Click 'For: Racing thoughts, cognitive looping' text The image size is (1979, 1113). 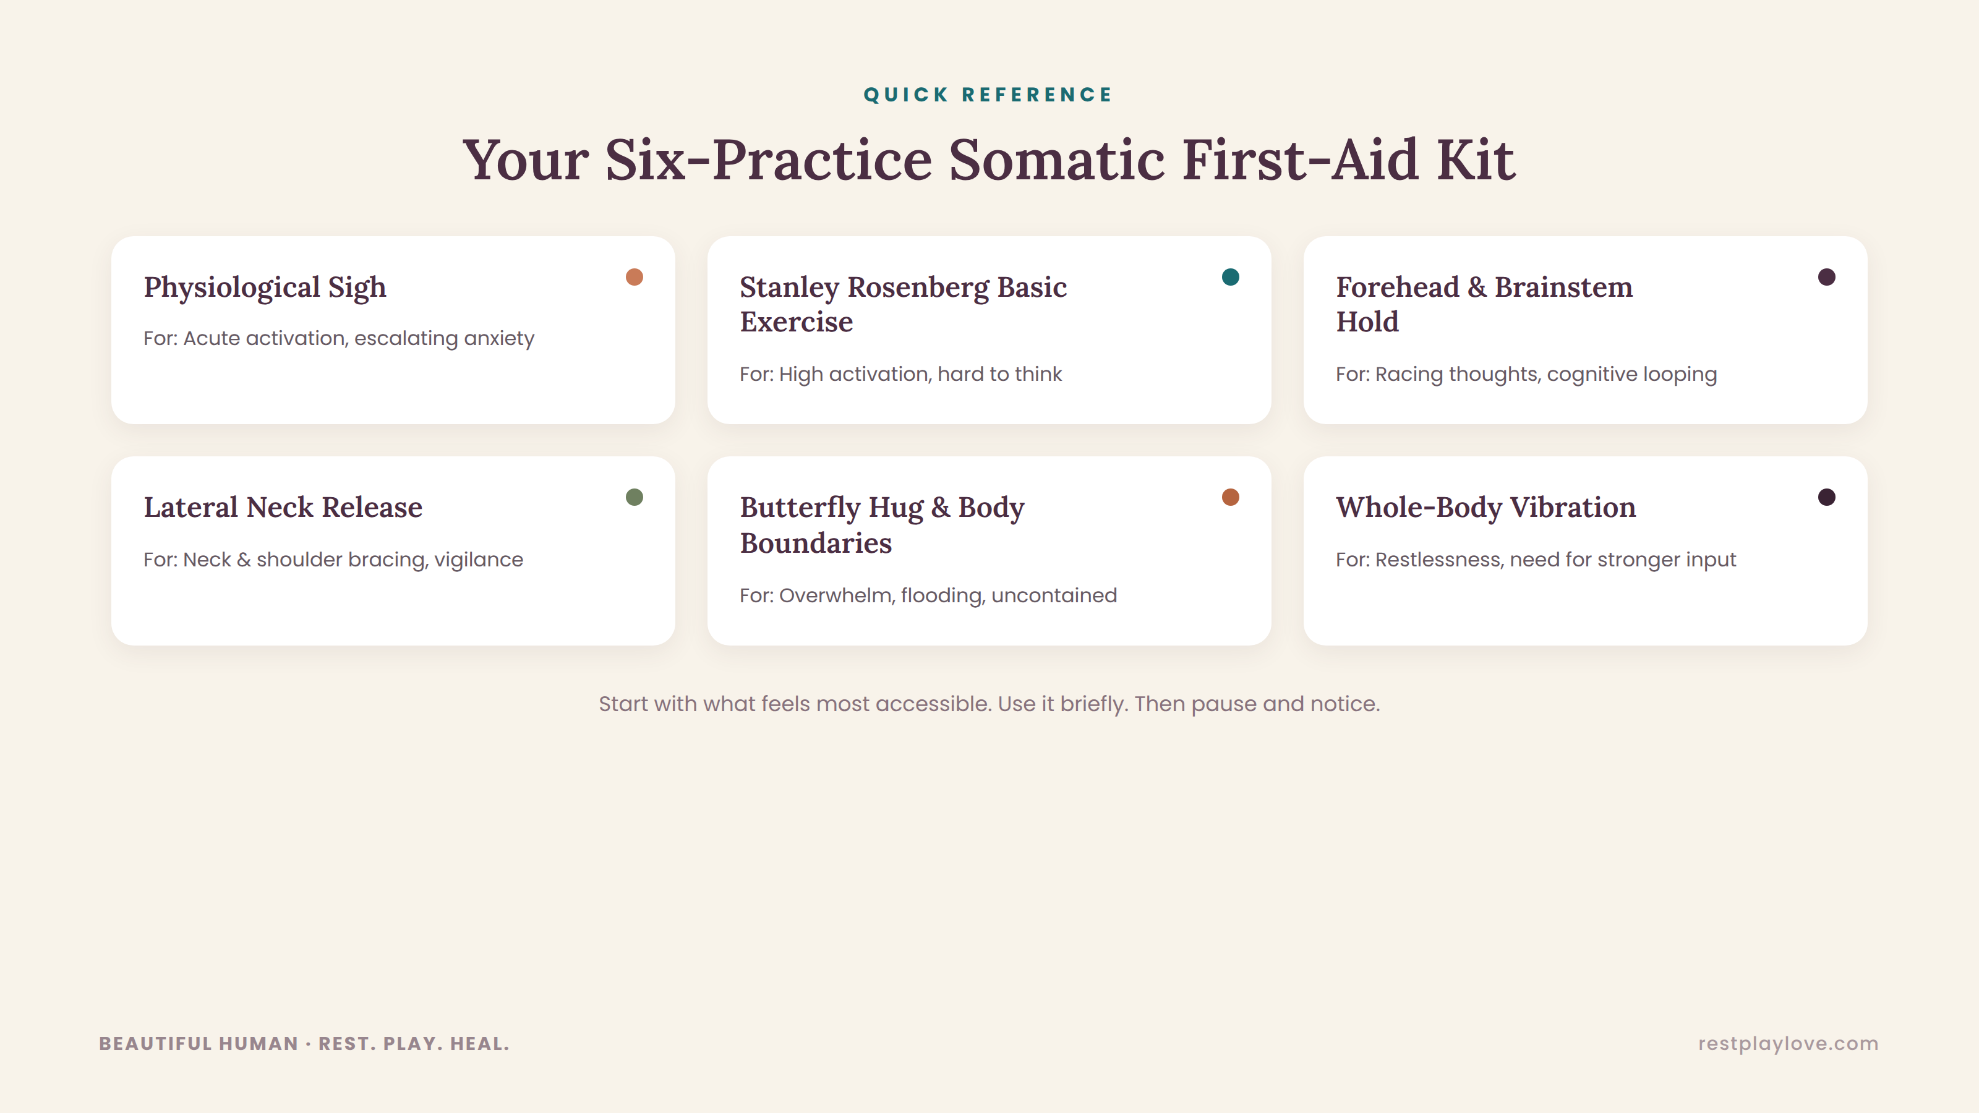pos(1526,374)
